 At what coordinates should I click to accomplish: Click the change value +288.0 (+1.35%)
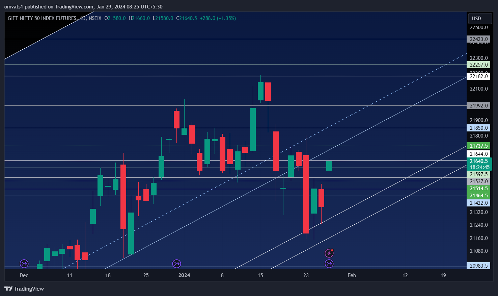218,18
